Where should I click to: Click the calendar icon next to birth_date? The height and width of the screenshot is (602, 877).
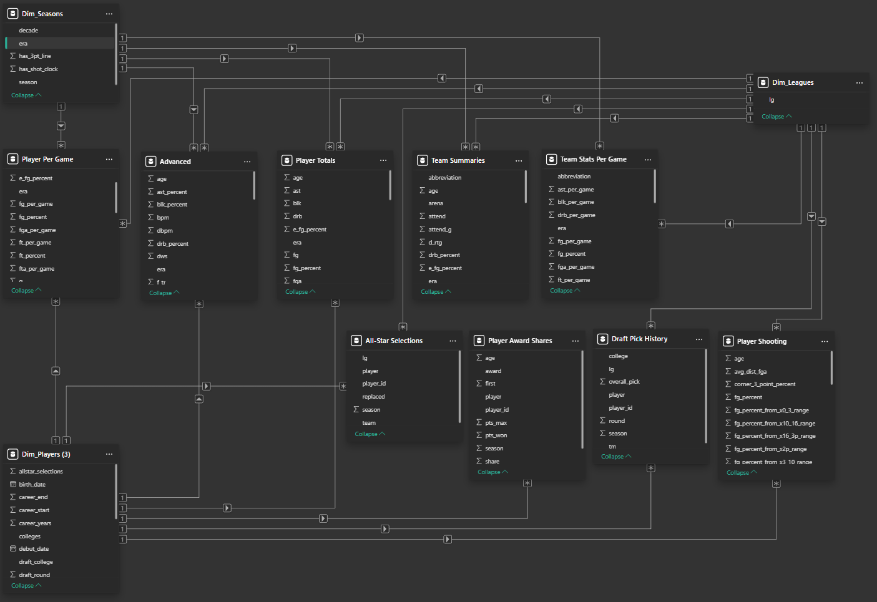tap(13, 484)
